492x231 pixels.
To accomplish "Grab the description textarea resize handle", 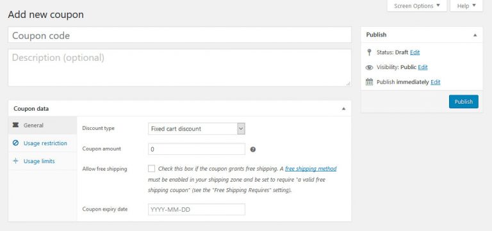I will (x=348, y=84).
